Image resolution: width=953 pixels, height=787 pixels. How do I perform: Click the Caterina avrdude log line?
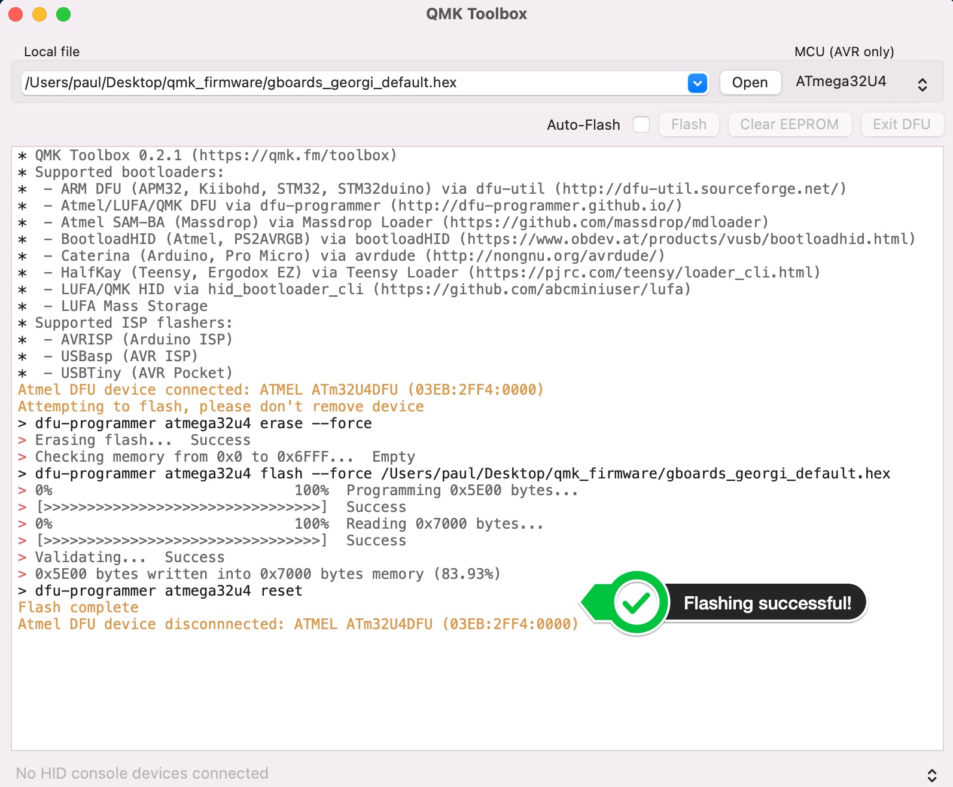(342, 256)
